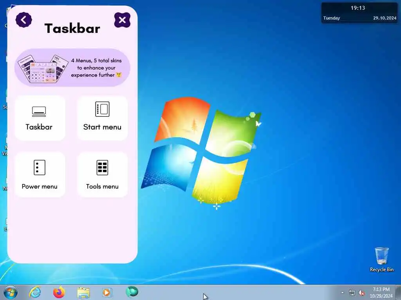Open the Windows Start orb
This screenshot has height=300, width=401.
[11, 292]
